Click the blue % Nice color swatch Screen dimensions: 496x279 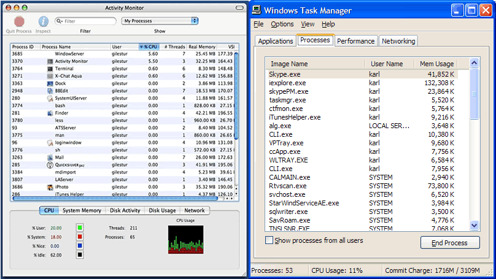80,246
